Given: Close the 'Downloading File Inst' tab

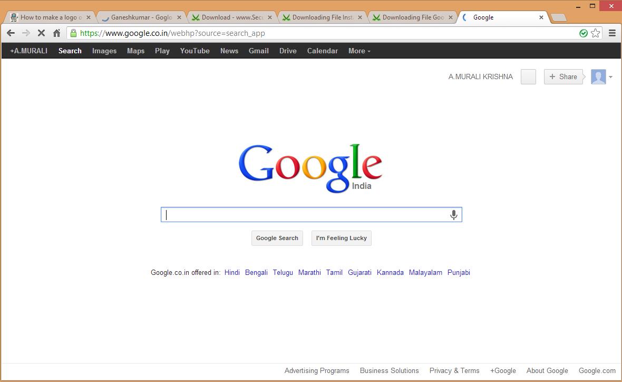Looking at the screenshot, I should click(360, 17).
